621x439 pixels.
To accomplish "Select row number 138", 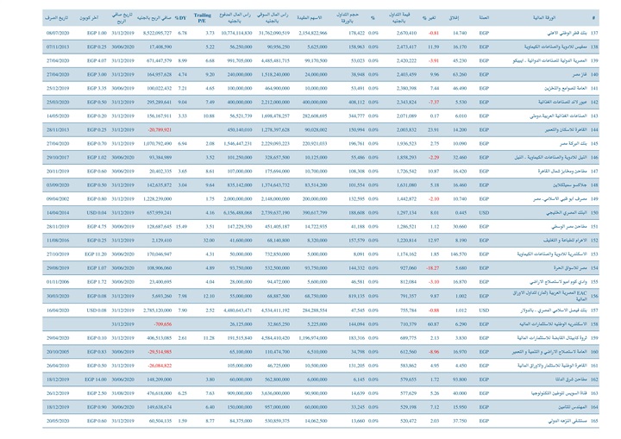I will point(594,47).
